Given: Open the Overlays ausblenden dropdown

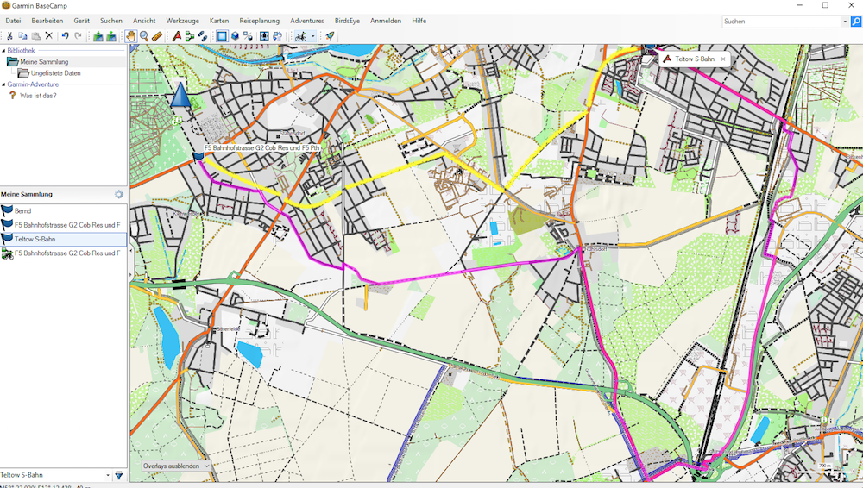Looking at the screenshot, I should point(176,466).
